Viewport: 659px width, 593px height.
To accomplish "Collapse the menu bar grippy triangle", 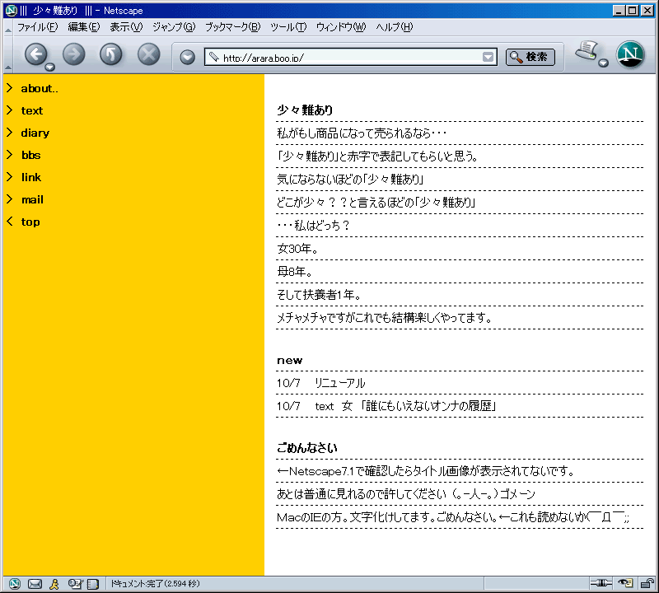I will tap(7, 29).
